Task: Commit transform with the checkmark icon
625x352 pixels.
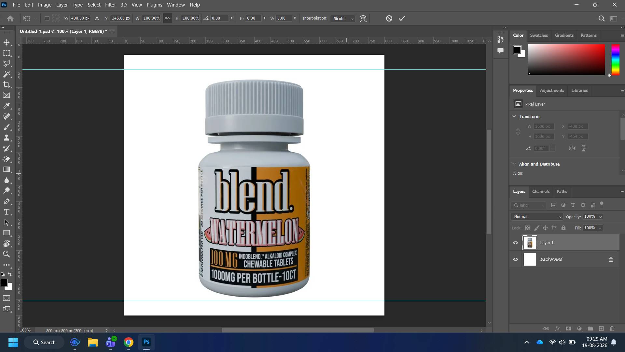Action: pyautogui.click(x=402, y=19)
